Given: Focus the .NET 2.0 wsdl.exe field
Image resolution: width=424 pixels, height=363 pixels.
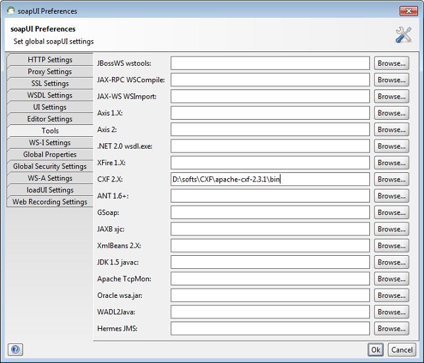Looking at the screenshot, I should 270,146.
